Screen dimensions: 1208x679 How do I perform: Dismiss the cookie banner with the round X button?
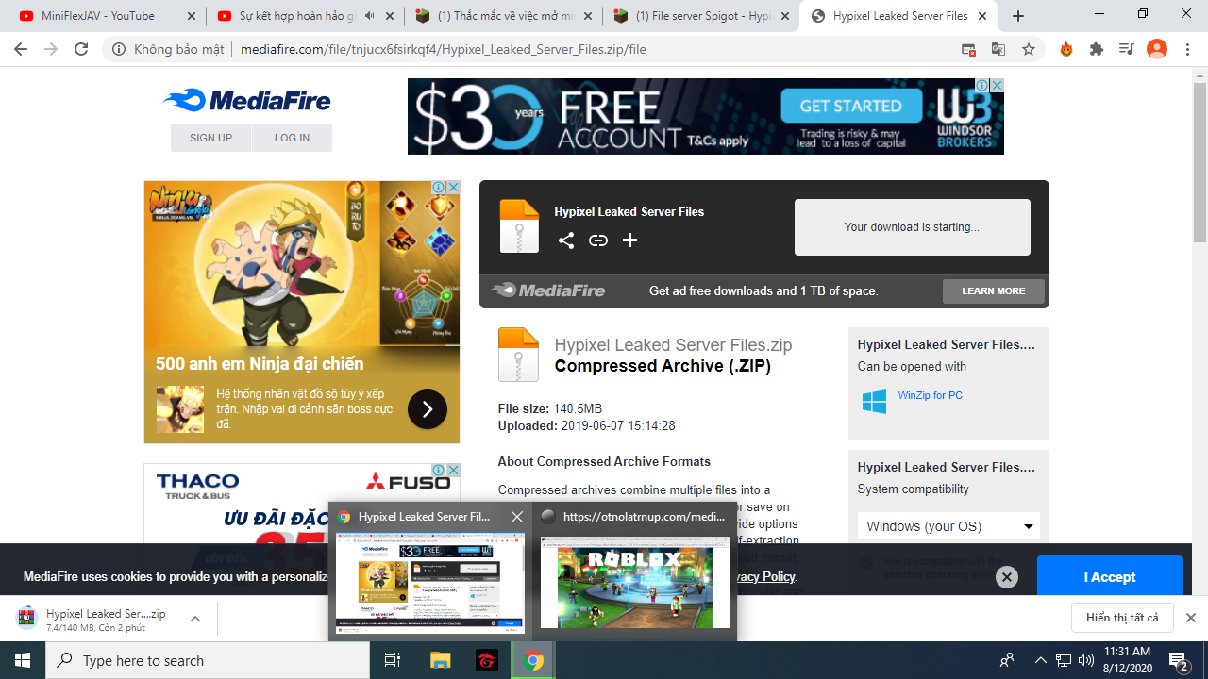point(1007,577)
